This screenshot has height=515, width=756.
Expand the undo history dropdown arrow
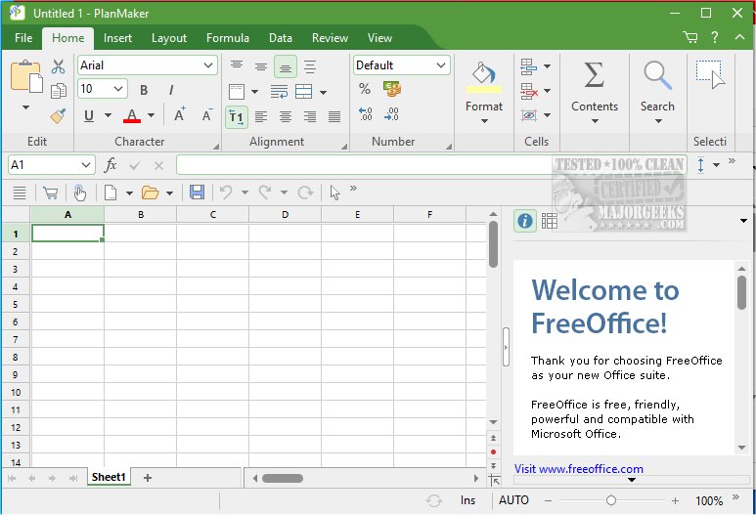(x=245, y=193)
